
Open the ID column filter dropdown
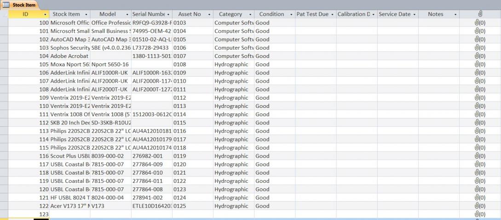[45, 14]
